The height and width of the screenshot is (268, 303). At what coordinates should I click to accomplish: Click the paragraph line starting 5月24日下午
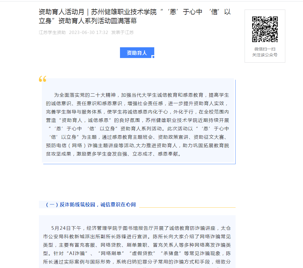141,228
